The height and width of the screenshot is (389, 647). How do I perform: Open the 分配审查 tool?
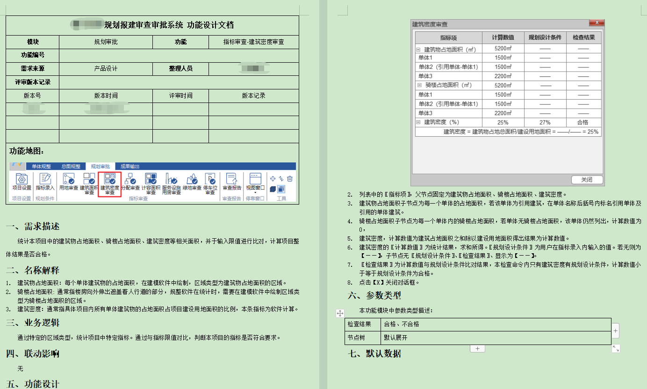tap(130, 179)
